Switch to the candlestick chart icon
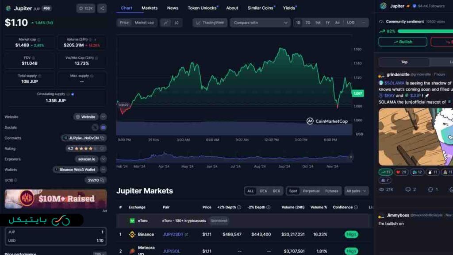Viewport: 453px width, 255px height. (x=177, y=23)
